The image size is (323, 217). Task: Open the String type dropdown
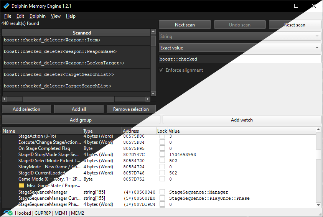240,36
